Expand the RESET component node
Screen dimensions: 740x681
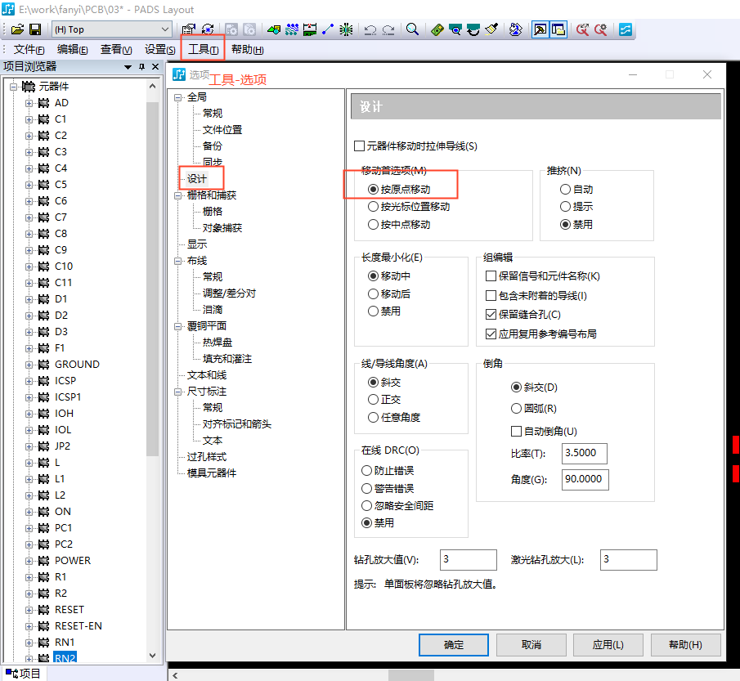click(x=27, y=609)
